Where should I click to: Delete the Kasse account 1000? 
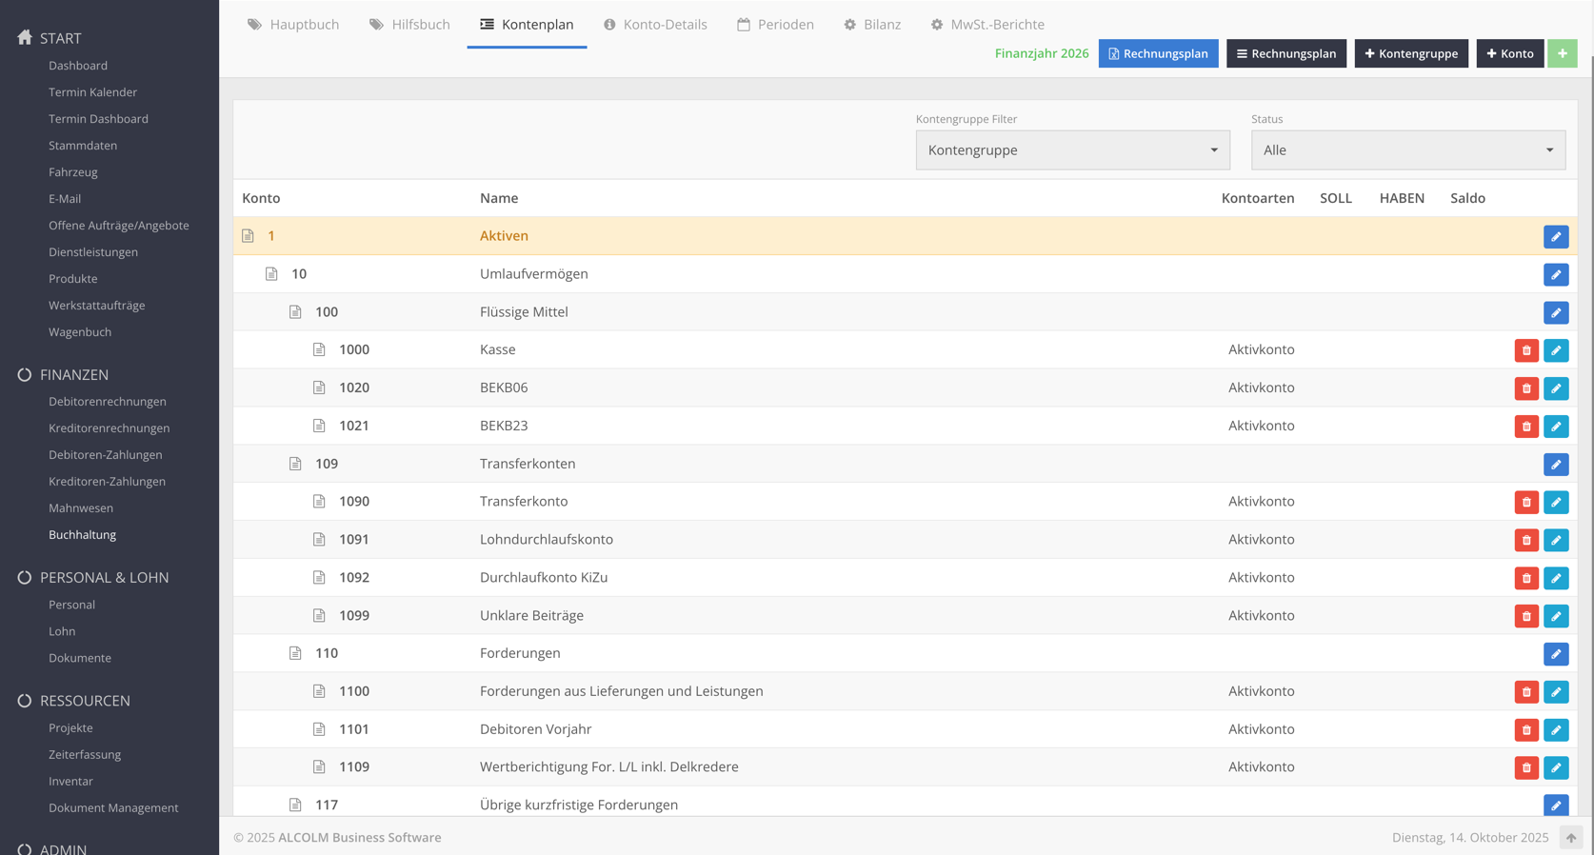tap(1525, 350)
